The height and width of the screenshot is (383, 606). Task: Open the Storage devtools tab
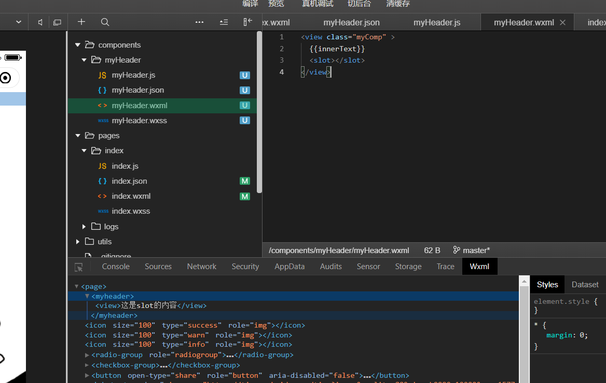coord(408,267)
